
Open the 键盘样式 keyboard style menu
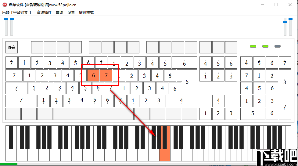[86, 13]
